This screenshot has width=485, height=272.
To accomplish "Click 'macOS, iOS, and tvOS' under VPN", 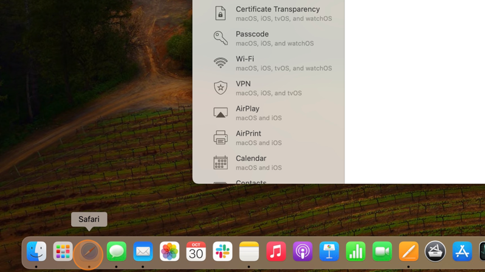I will [269, 93].
